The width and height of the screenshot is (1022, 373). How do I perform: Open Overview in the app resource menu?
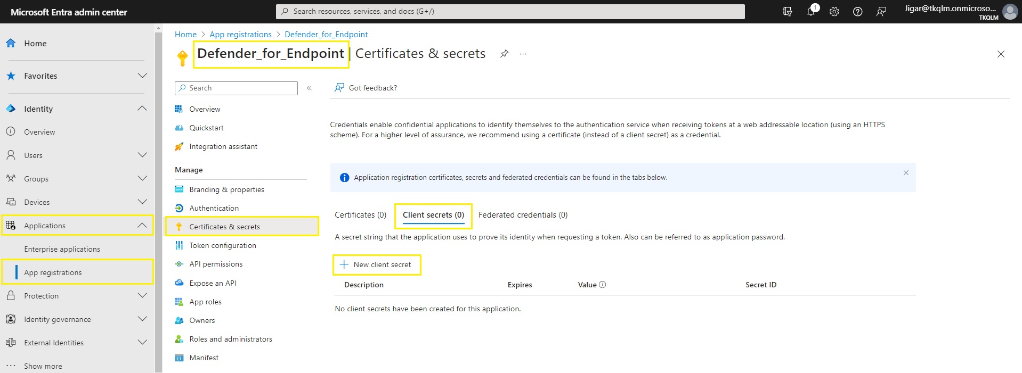click(205, 109)
